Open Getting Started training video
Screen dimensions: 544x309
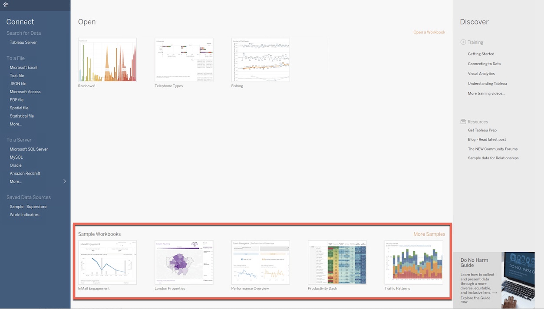(481, 54)
